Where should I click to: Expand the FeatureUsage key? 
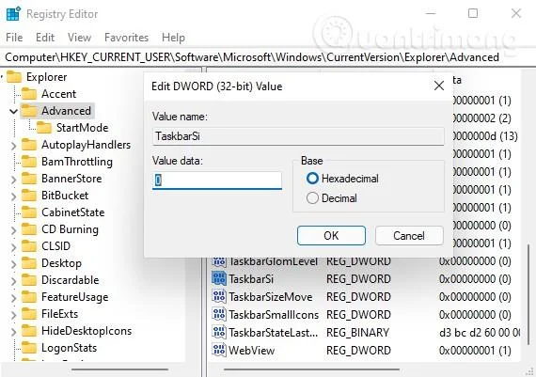(x=14, y=298)
